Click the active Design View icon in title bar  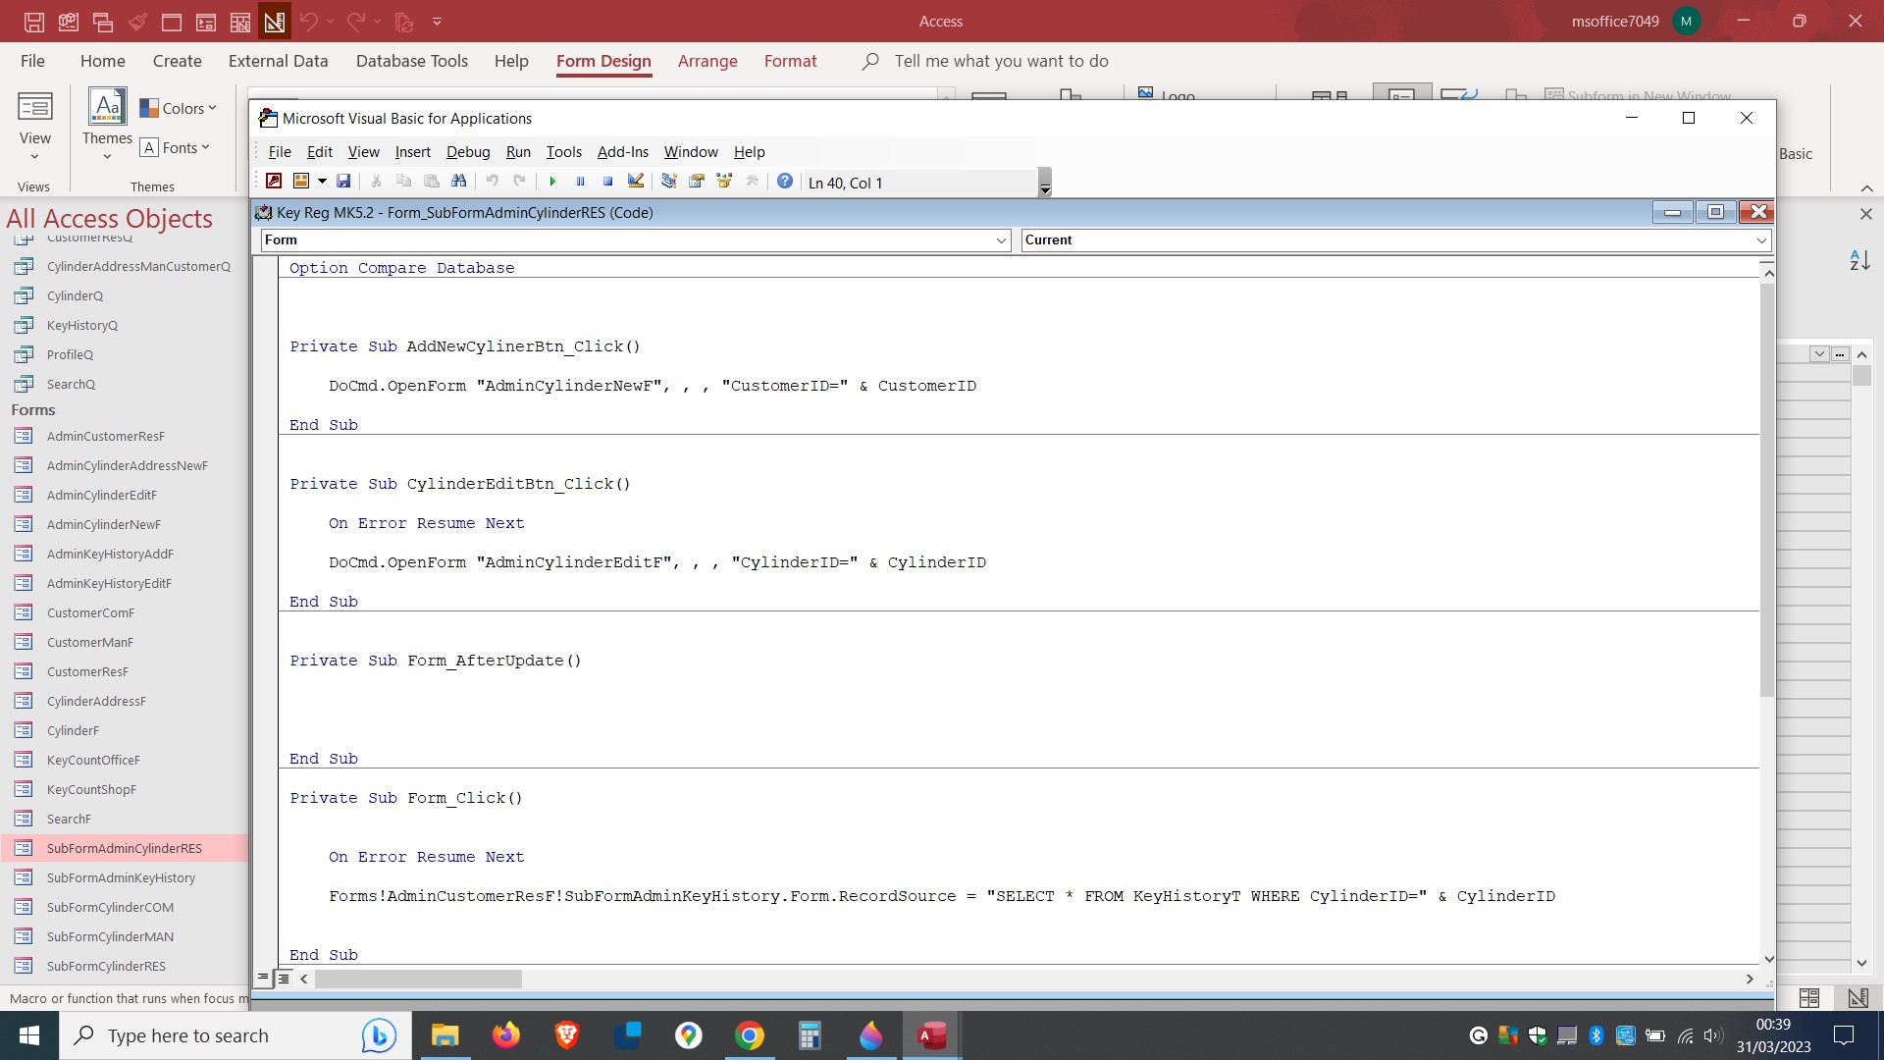point(275,21)
